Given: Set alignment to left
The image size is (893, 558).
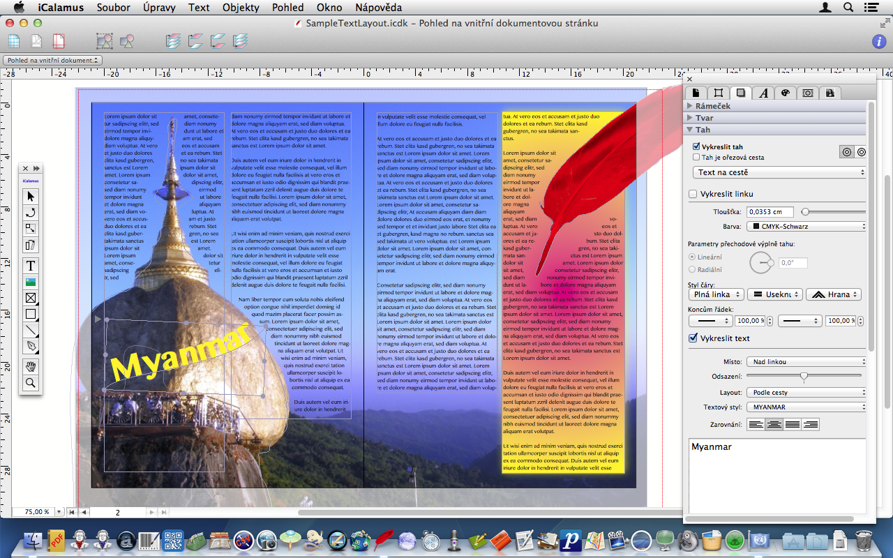Looking at the screenshot, I should click(x=756, y=425).
